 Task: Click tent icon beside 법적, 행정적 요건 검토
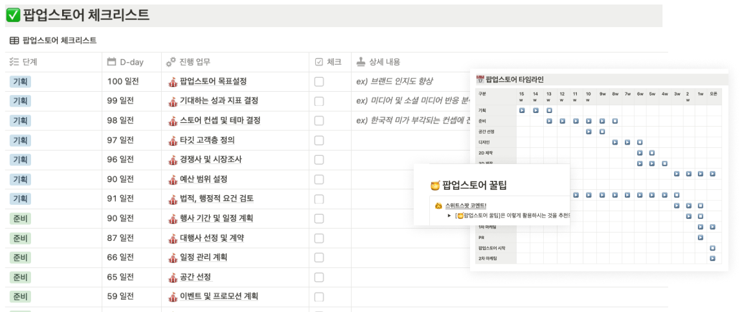pyautogui.click(x=173, y=199)
